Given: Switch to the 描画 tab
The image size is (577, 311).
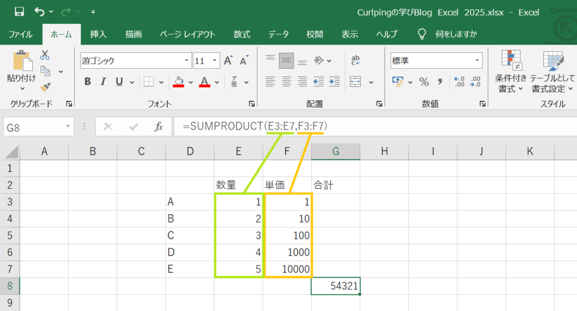Looking at the screenshot, I should pyautogui.click(x=133, y=34).
